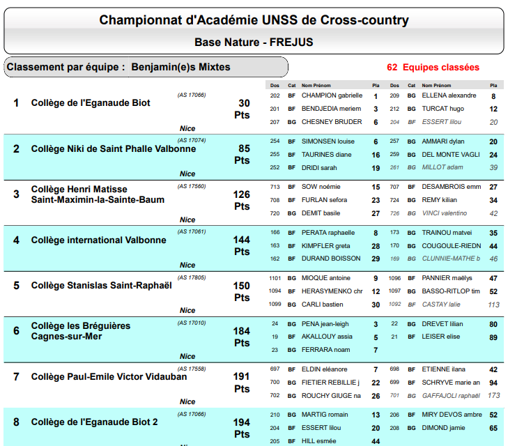Screen dimensions: 508x446
Task: Click the '126 Pts' score
Action: click(242, 201)
